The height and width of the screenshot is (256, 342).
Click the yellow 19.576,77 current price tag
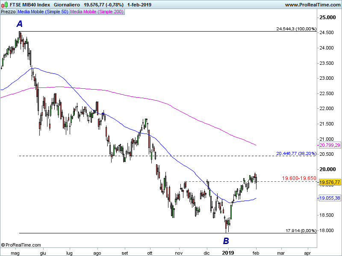pyautogui.click(x=330, y=182)
